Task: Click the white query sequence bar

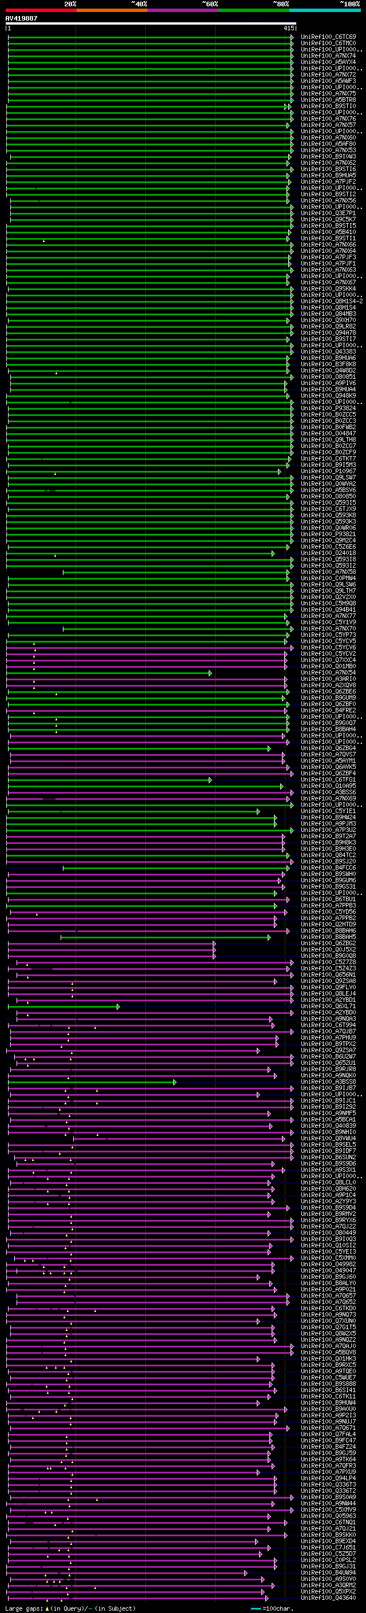Action: [x=151, y=24]
